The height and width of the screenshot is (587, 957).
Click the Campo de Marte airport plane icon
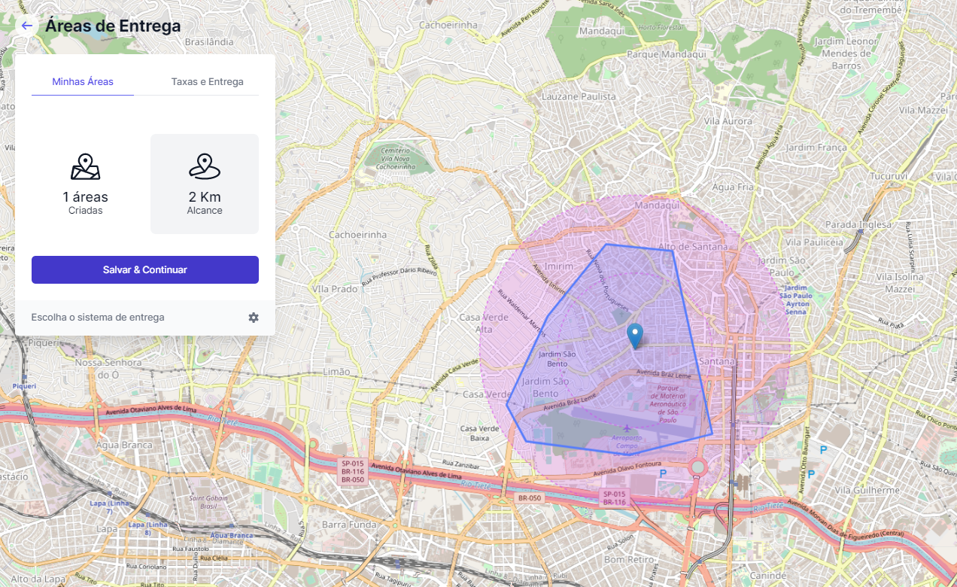pos(627,428)
